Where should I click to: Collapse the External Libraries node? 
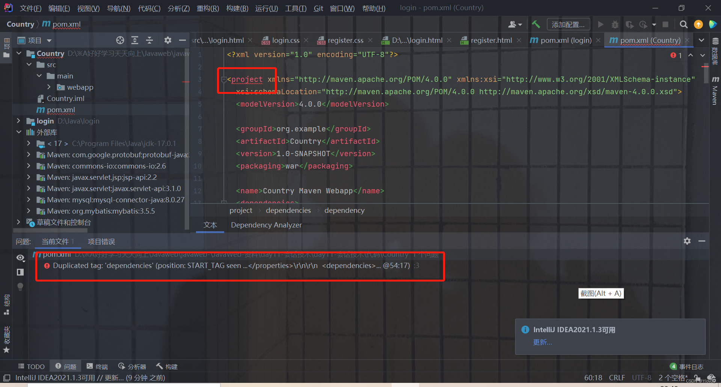pyautogui.click(x=19, y=132)
